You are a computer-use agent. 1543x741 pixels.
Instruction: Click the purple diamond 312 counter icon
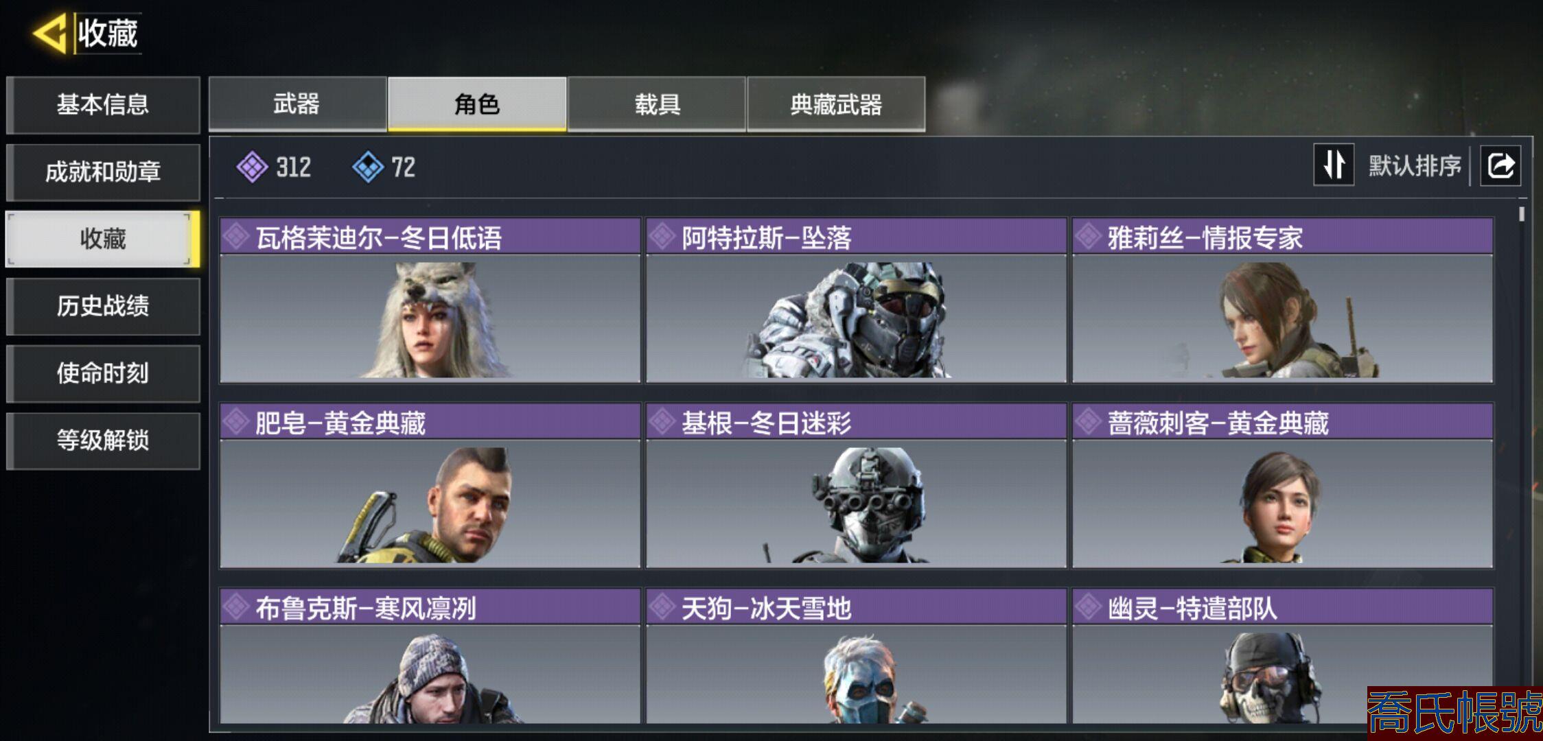252,167
